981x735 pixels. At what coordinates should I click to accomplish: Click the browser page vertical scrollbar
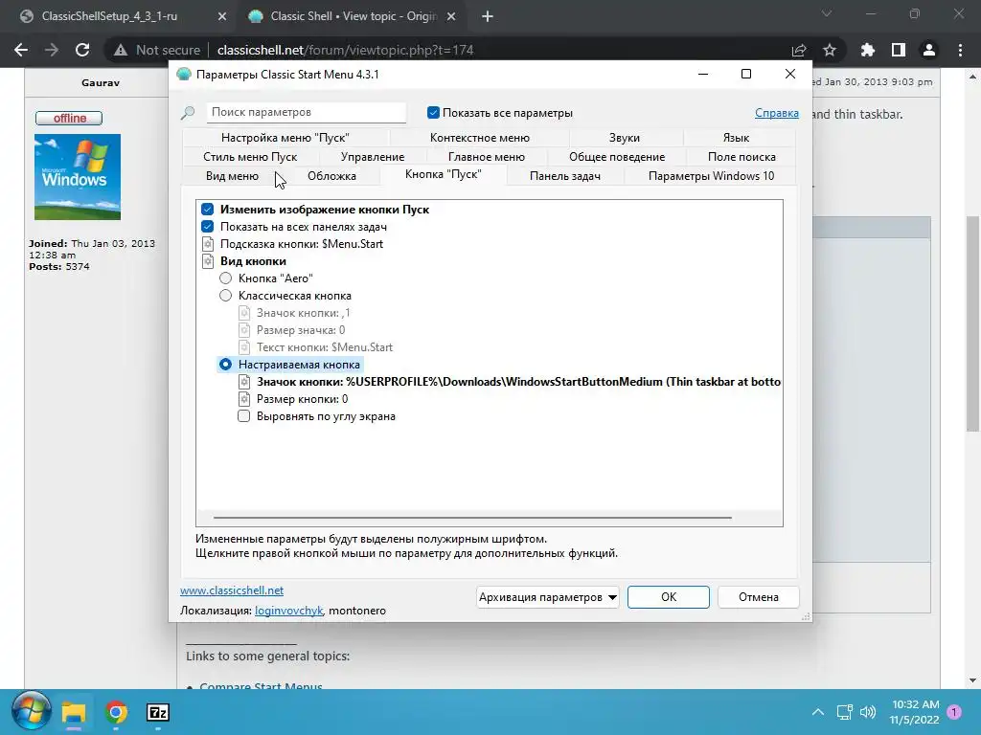(971, 324)
